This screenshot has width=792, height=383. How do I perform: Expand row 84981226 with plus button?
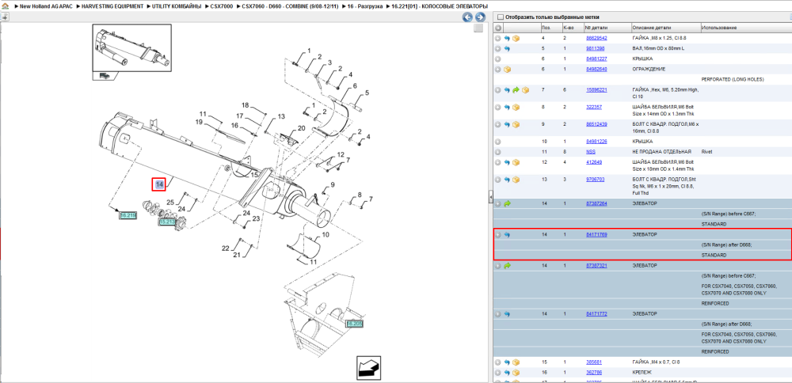point(498,142)
